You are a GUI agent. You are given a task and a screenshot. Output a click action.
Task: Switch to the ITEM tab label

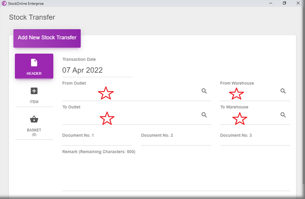click(x=34, y=102)
